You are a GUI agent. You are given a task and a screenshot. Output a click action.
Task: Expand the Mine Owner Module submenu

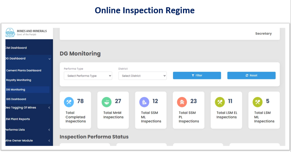coord(49,141)
